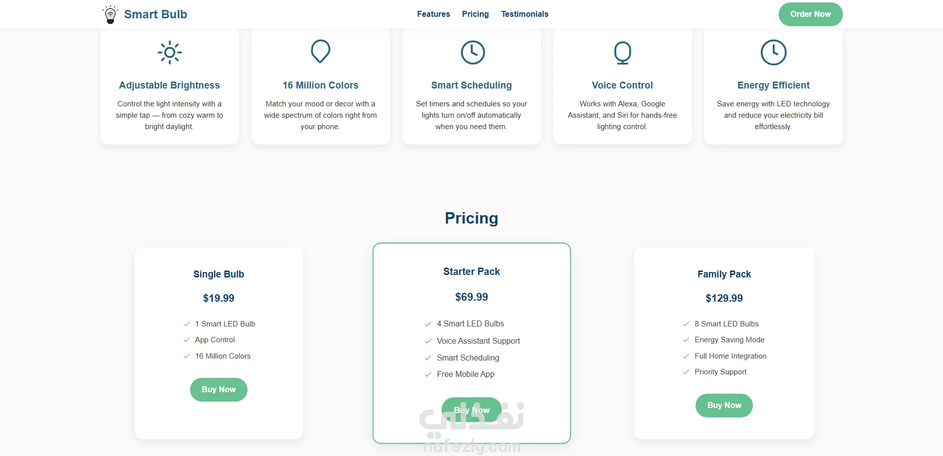
Task: Click the Smart Bulb brand name
Action: coord(155,14)
